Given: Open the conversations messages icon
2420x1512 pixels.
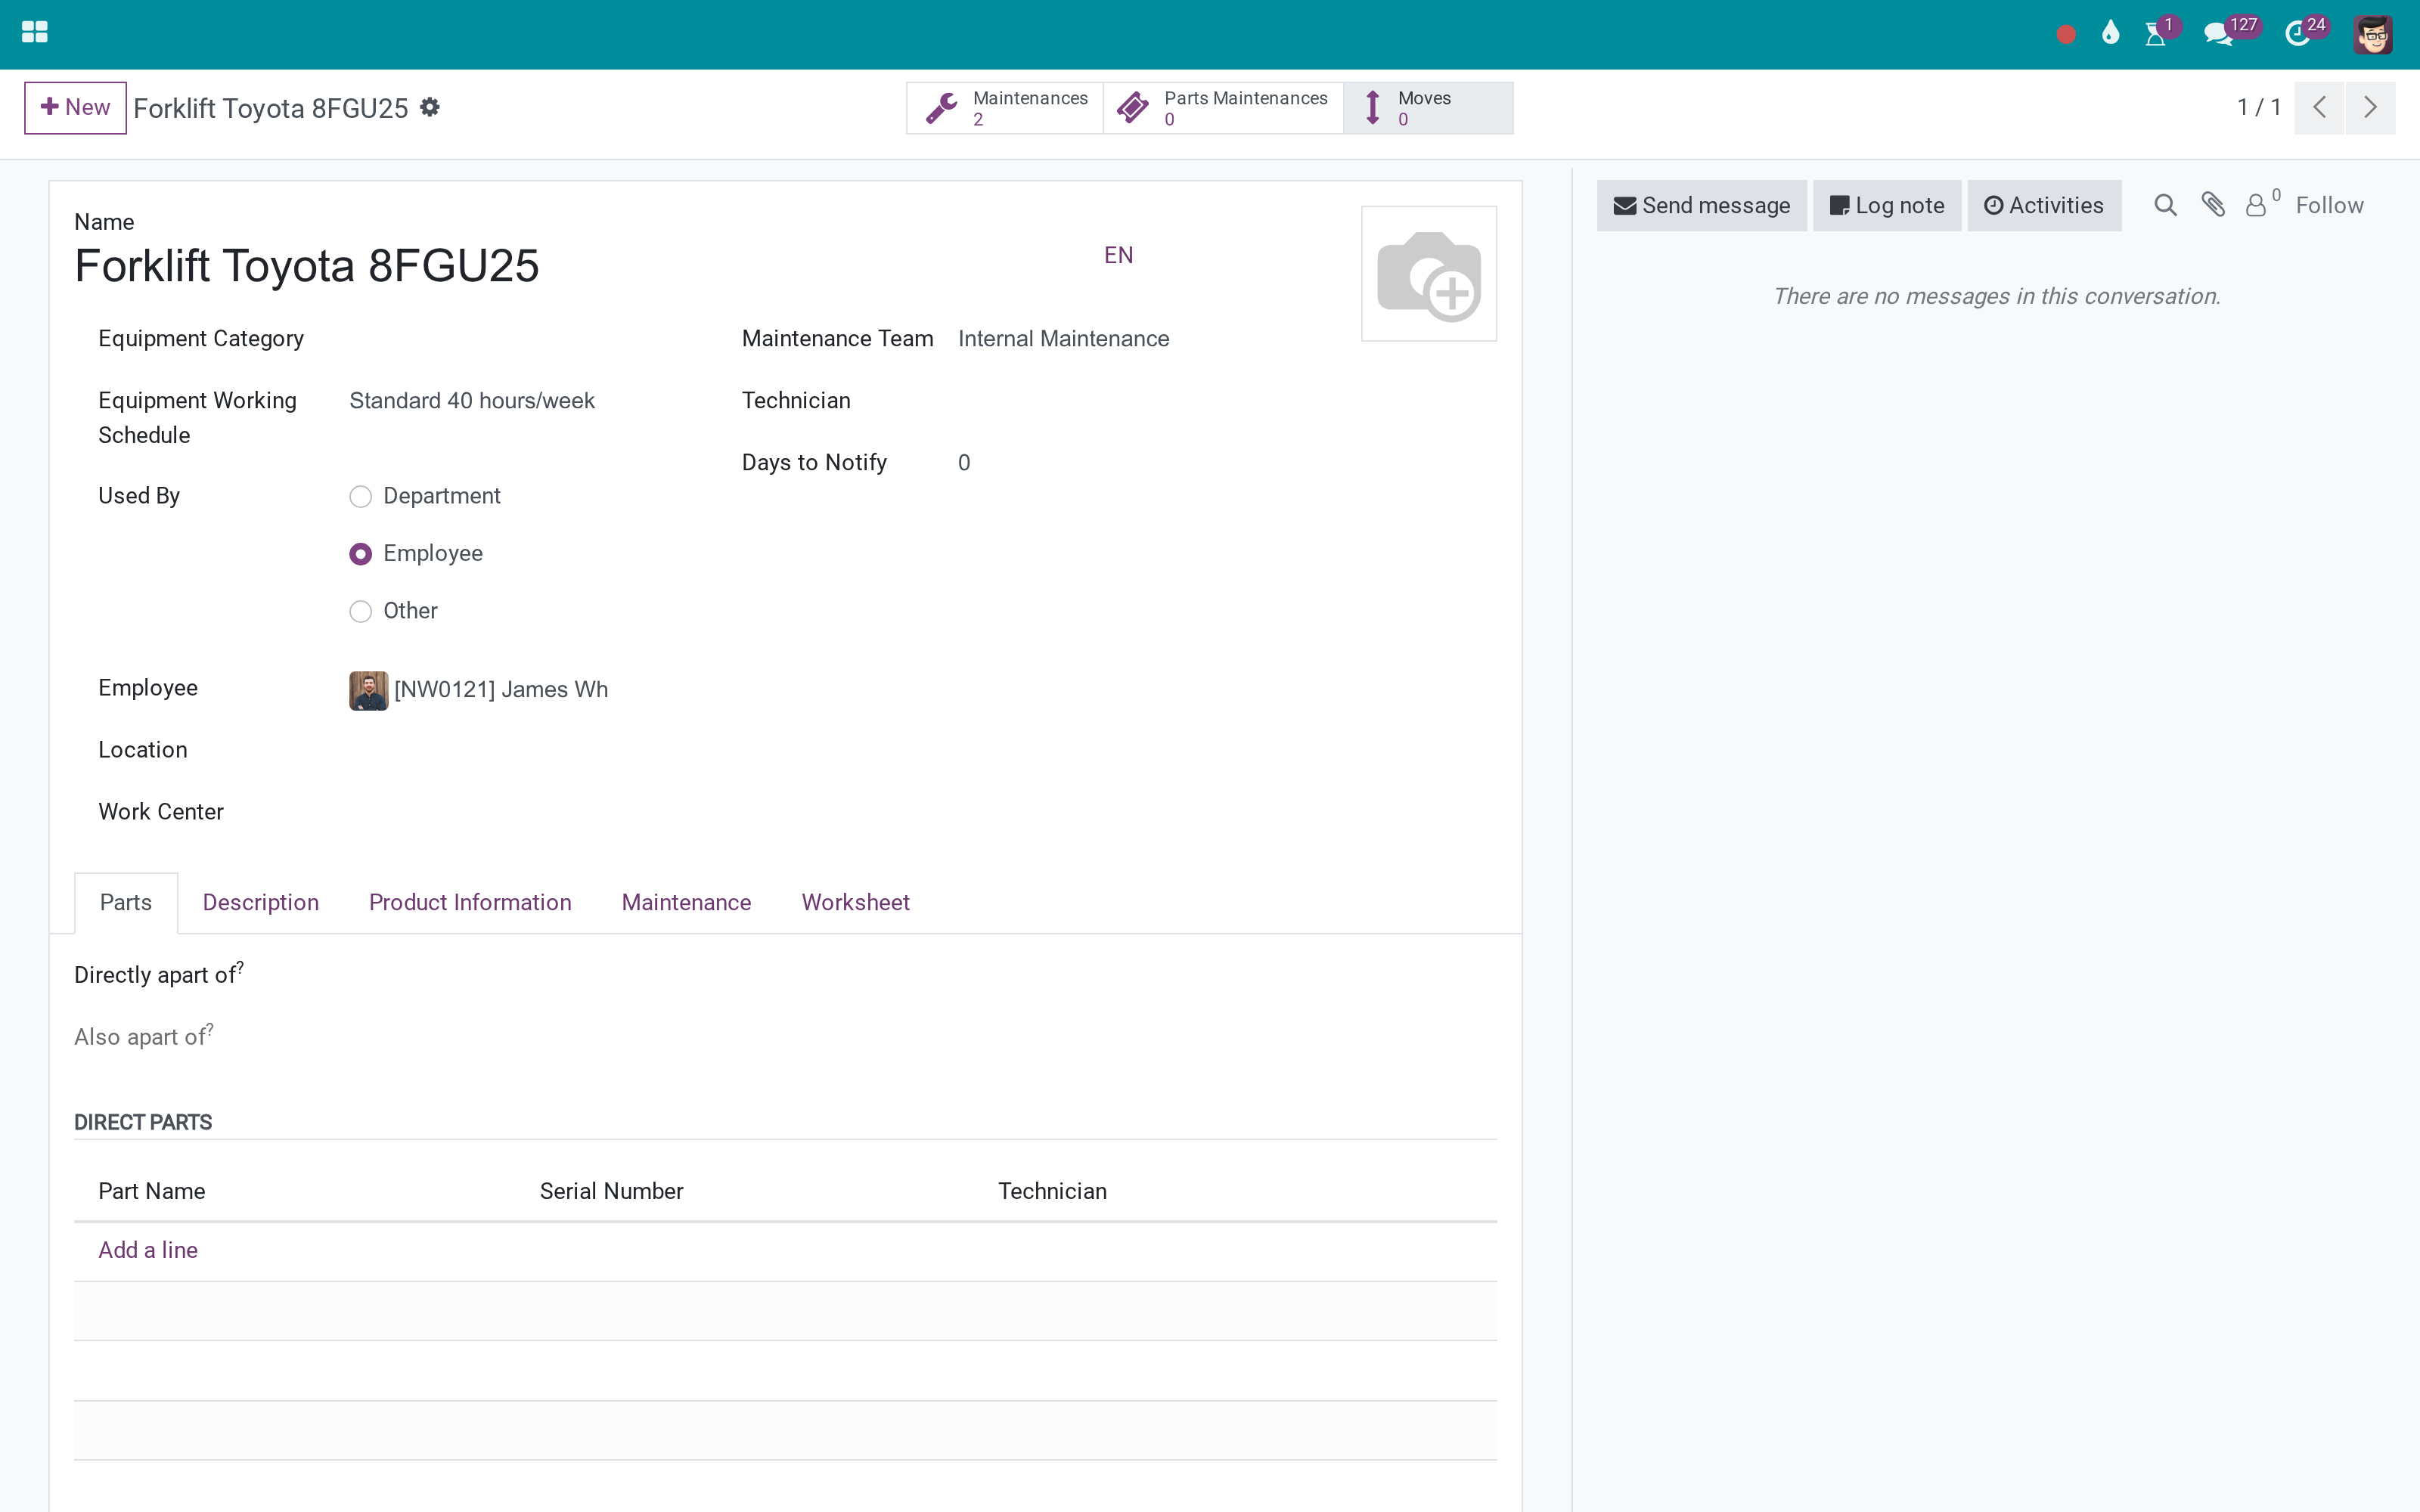Looking at the screenshot, I should coord(2217,35).
